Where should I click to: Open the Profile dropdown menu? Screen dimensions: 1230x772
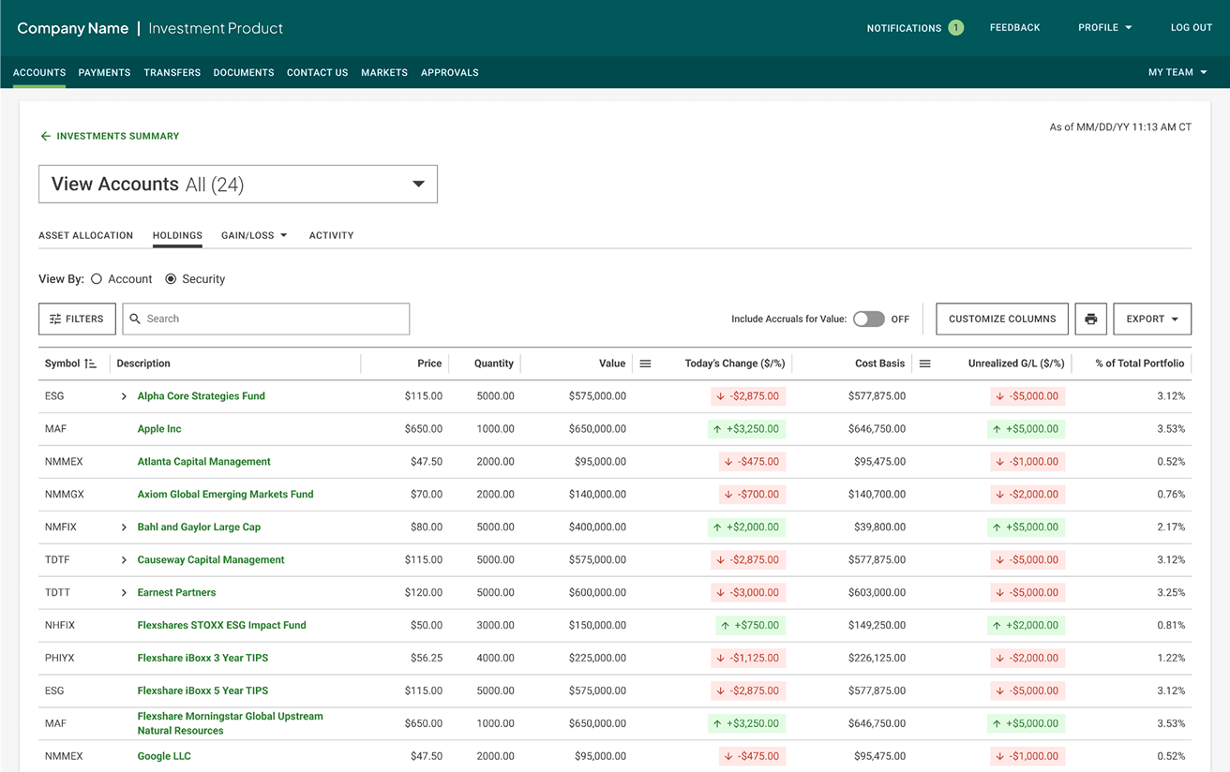click(1105, 28)
